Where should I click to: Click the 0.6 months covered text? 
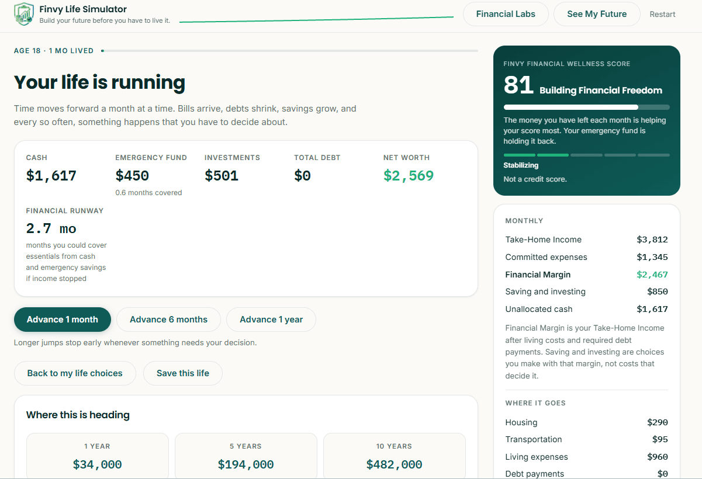148,193
